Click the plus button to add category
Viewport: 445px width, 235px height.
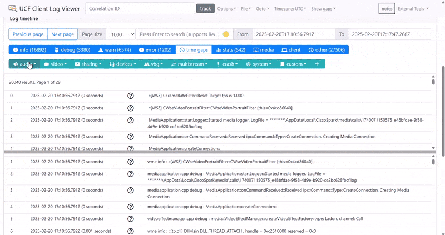click(317, 64)
